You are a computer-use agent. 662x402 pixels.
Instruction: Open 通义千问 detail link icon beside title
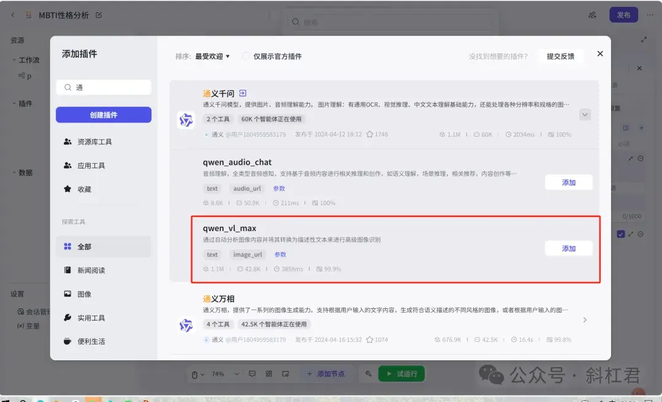click(x=243, y=93)
